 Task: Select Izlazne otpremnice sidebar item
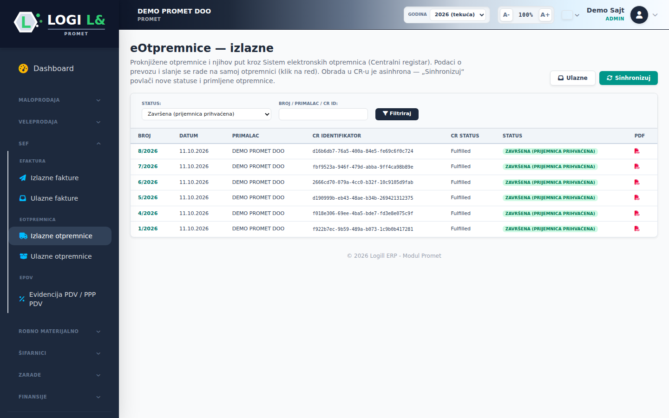tap(60, 236)
